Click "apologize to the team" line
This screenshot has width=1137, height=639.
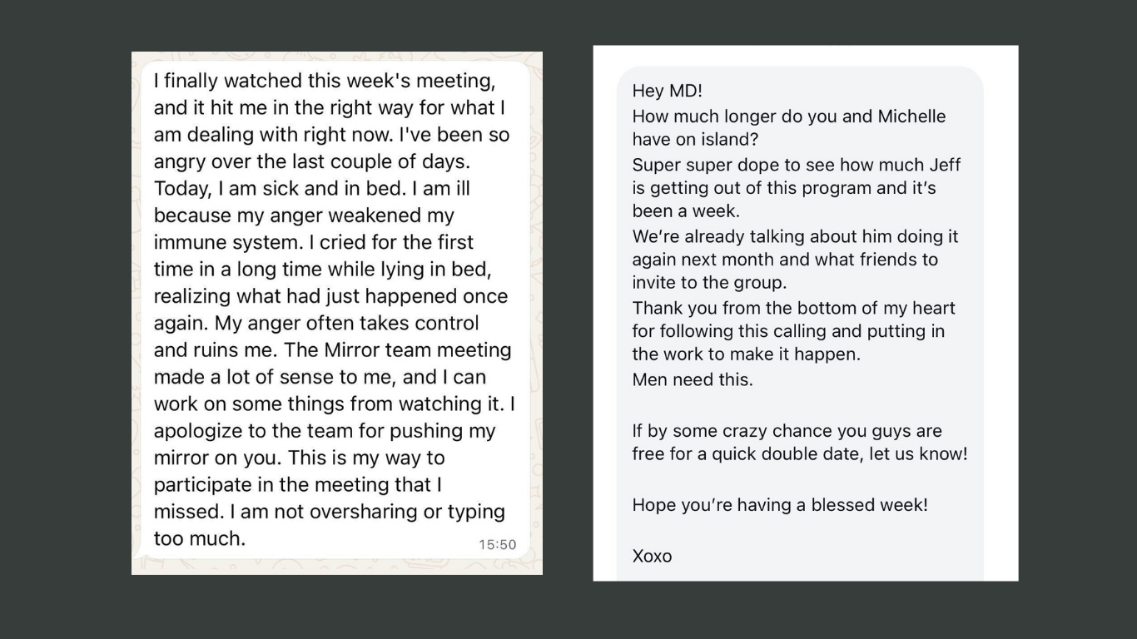point(324,431)
